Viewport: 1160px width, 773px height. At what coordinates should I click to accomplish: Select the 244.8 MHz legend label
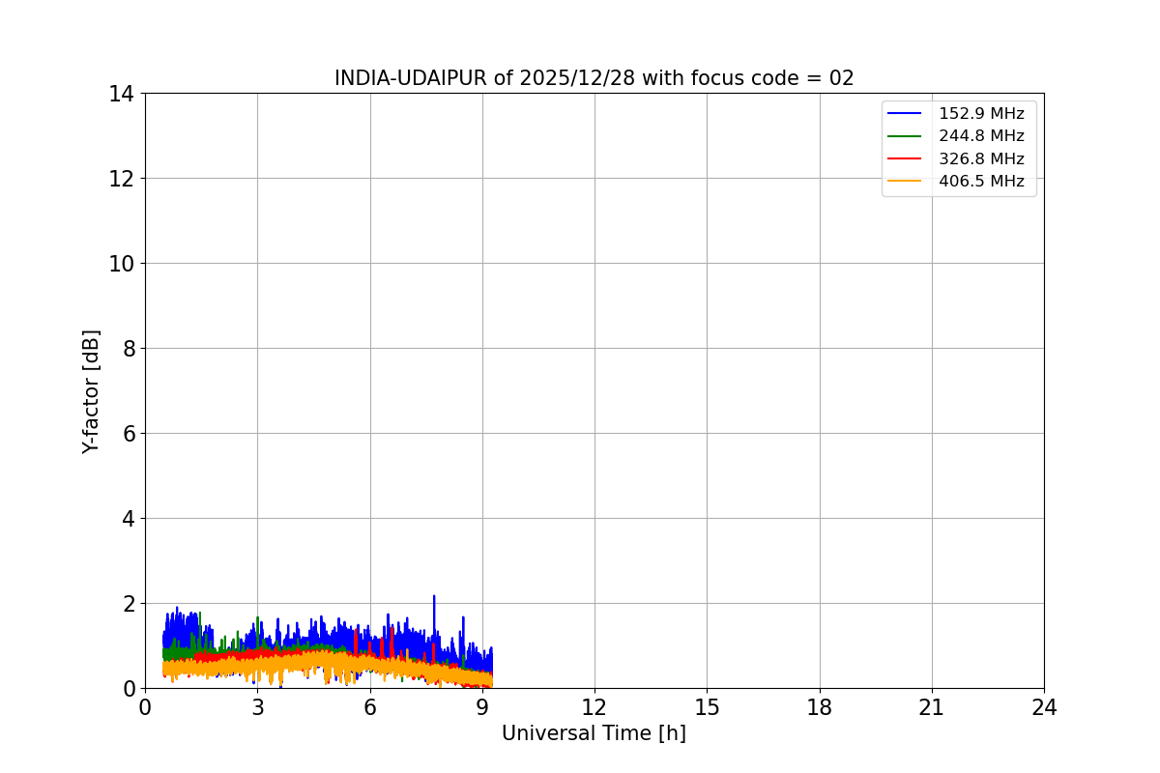click(981, 136)
